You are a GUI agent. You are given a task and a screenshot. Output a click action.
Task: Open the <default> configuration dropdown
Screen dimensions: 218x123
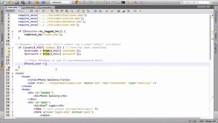pyautogui.click(x=61, y=2)
